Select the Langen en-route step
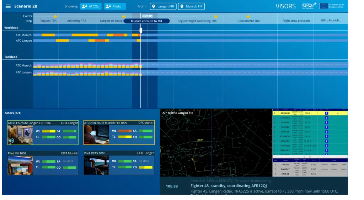 pos(112,21)
